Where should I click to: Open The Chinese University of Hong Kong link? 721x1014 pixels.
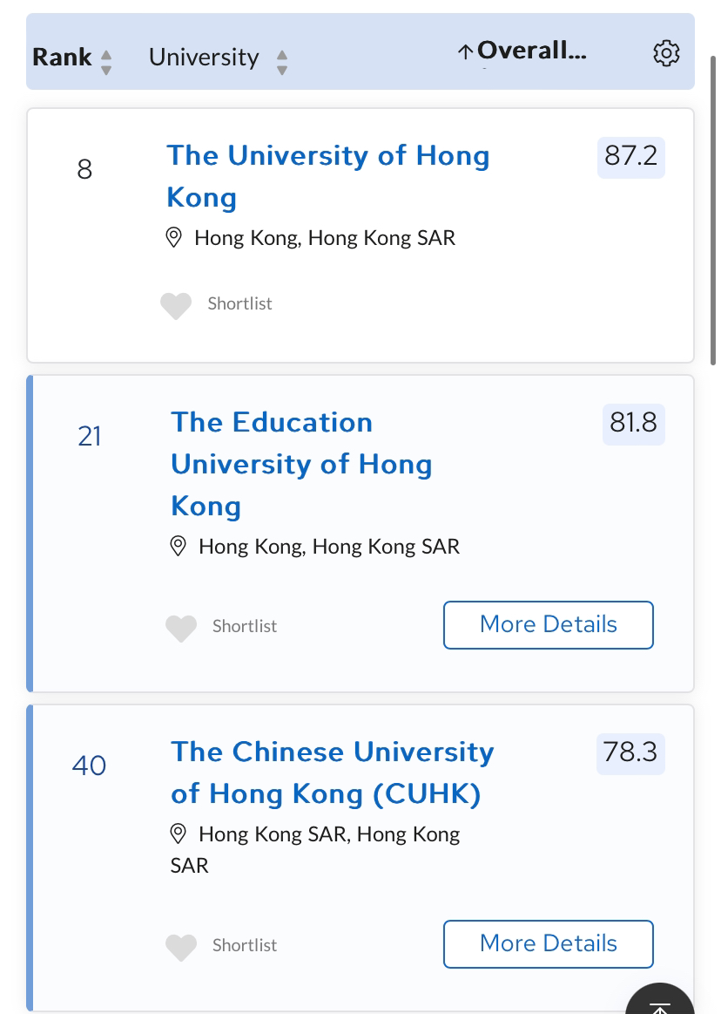click(x=332, y=772)
